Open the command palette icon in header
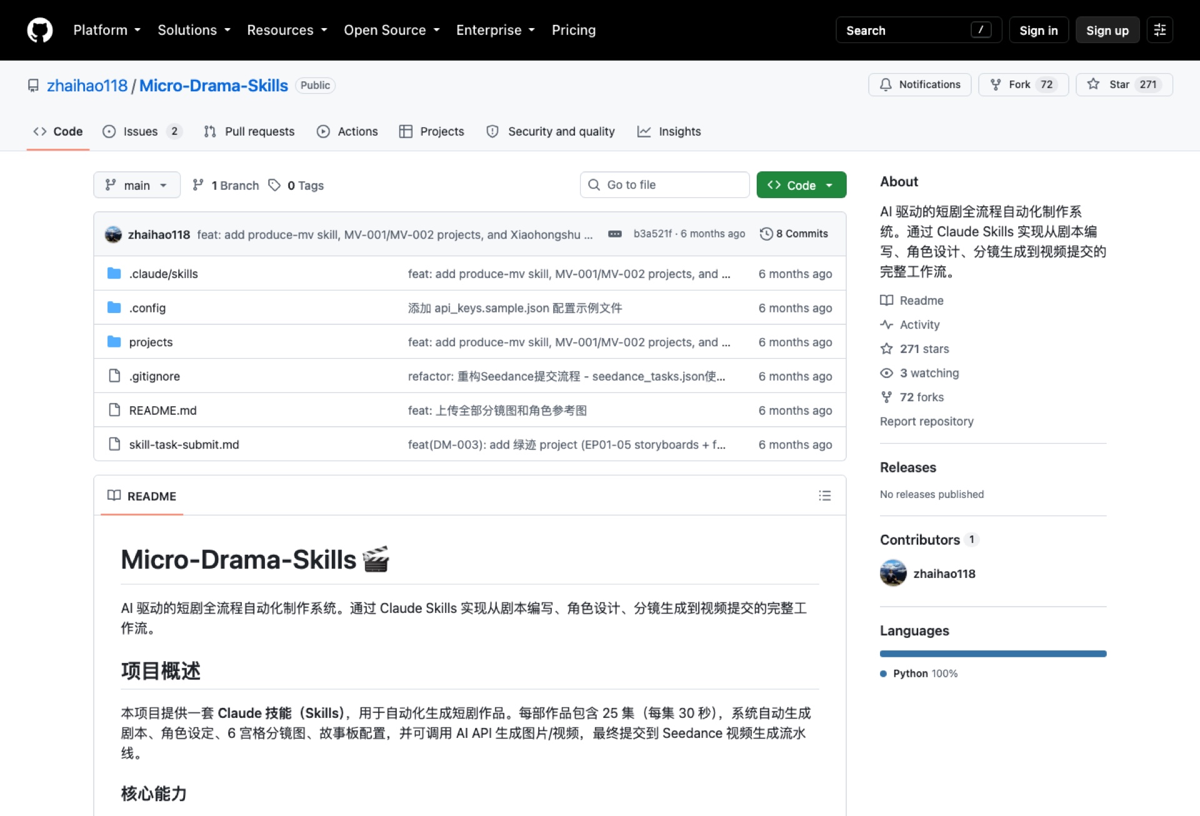Screen dimensions: 1200x816 tap(1160, 30)
